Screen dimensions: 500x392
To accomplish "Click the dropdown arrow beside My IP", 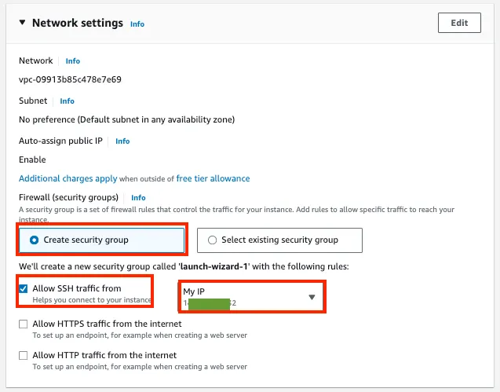I will [x=312, y=297].
